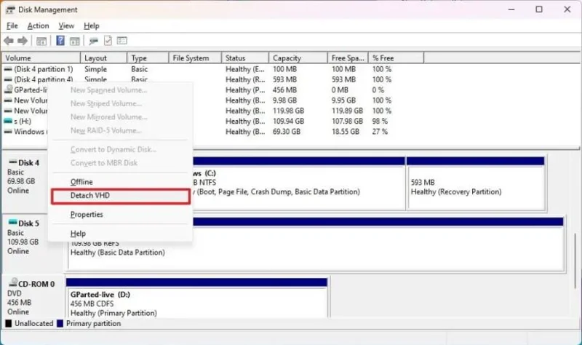582x345 pixels.
Task: Click the blue Primary partition legend swatch
Action: click(x=60, y=323)
